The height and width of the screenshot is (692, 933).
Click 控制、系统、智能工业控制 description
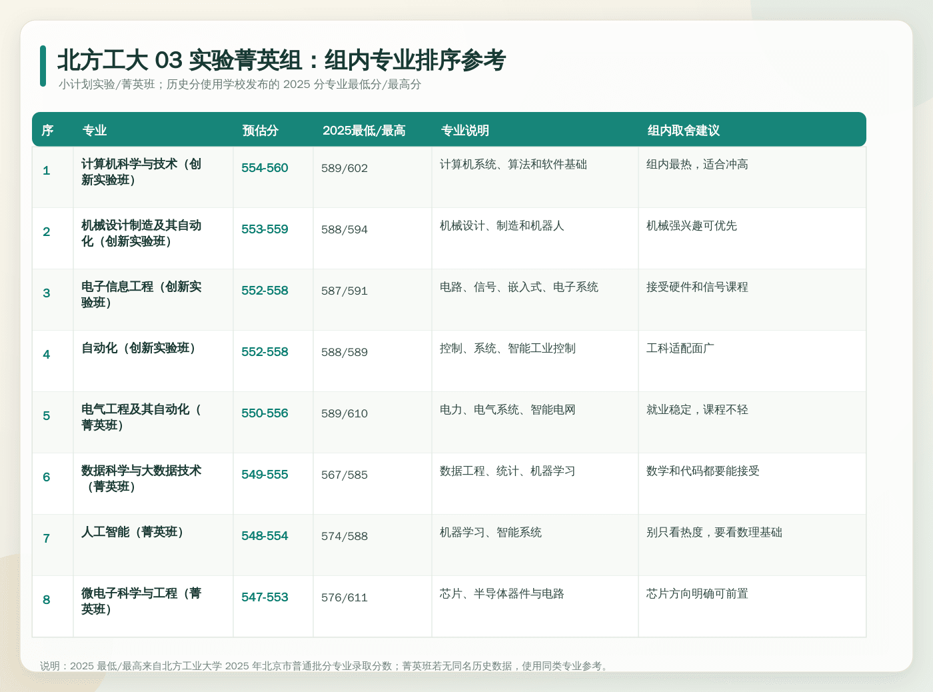click(508, 349)
